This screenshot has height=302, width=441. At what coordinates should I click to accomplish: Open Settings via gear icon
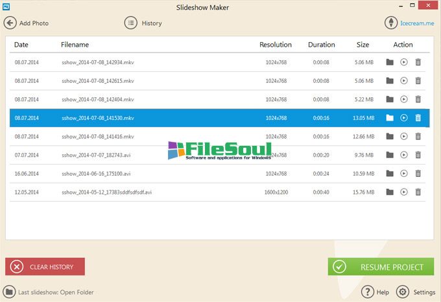coord(403,292)
